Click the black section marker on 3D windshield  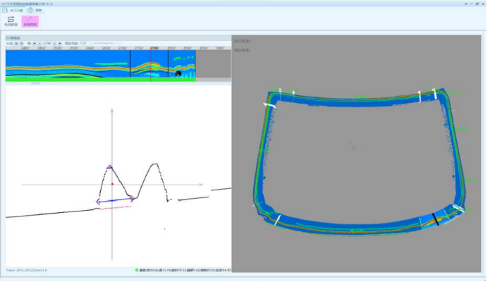click(435, 219)
